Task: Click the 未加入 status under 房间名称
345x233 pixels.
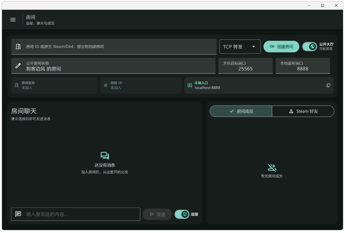Action: [x=27, y=88]
